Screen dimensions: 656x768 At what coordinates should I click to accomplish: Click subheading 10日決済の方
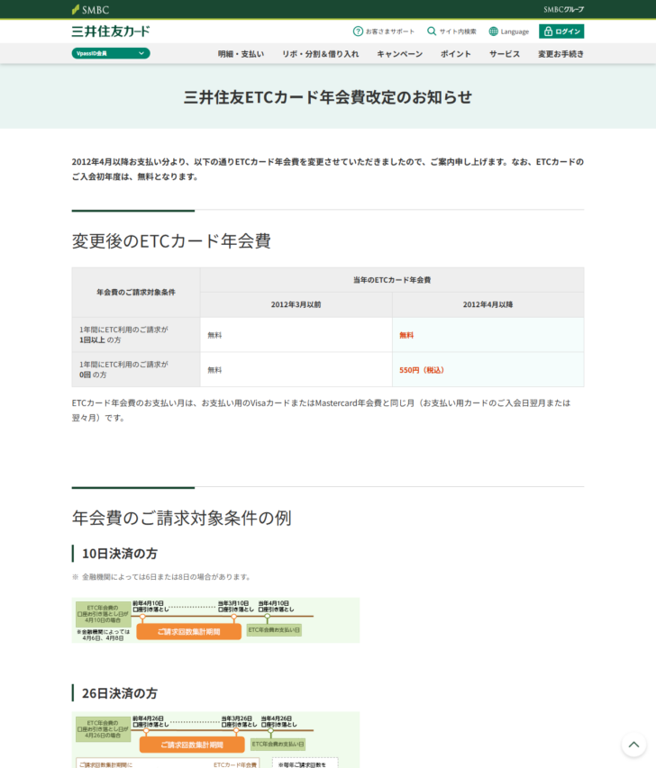click(x=120, y=554)
